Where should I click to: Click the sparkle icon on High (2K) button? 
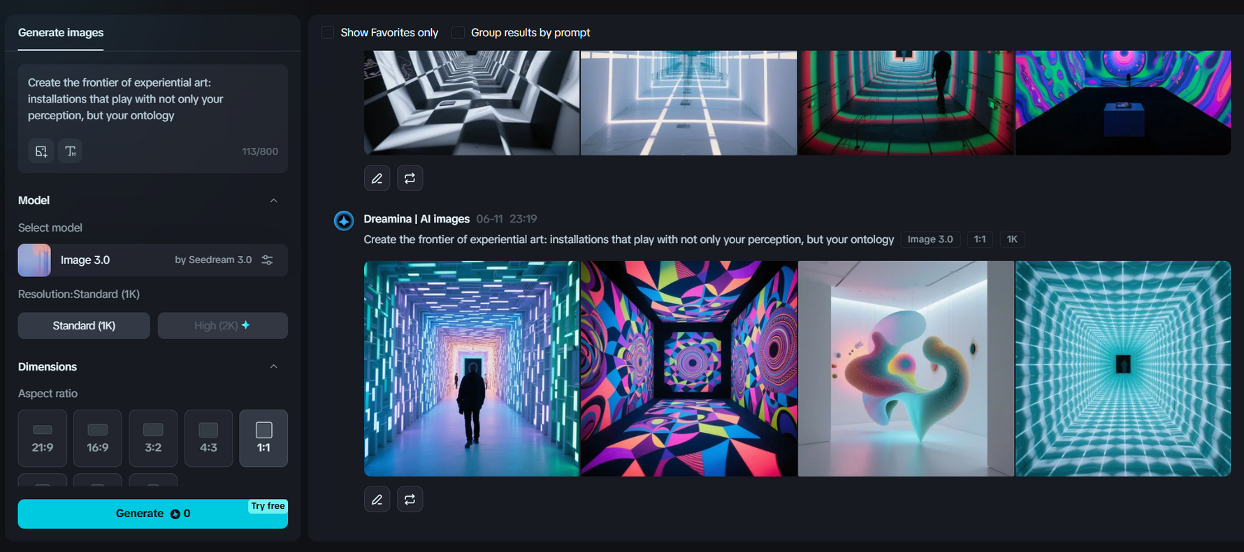pos(245,325)
